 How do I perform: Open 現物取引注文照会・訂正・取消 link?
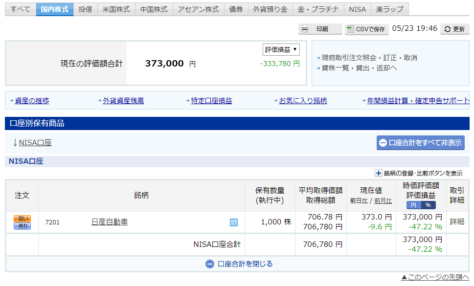coord(369,58)
